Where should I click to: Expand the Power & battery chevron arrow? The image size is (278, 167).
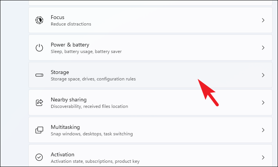pyautogui.click(x=263, y=48)
